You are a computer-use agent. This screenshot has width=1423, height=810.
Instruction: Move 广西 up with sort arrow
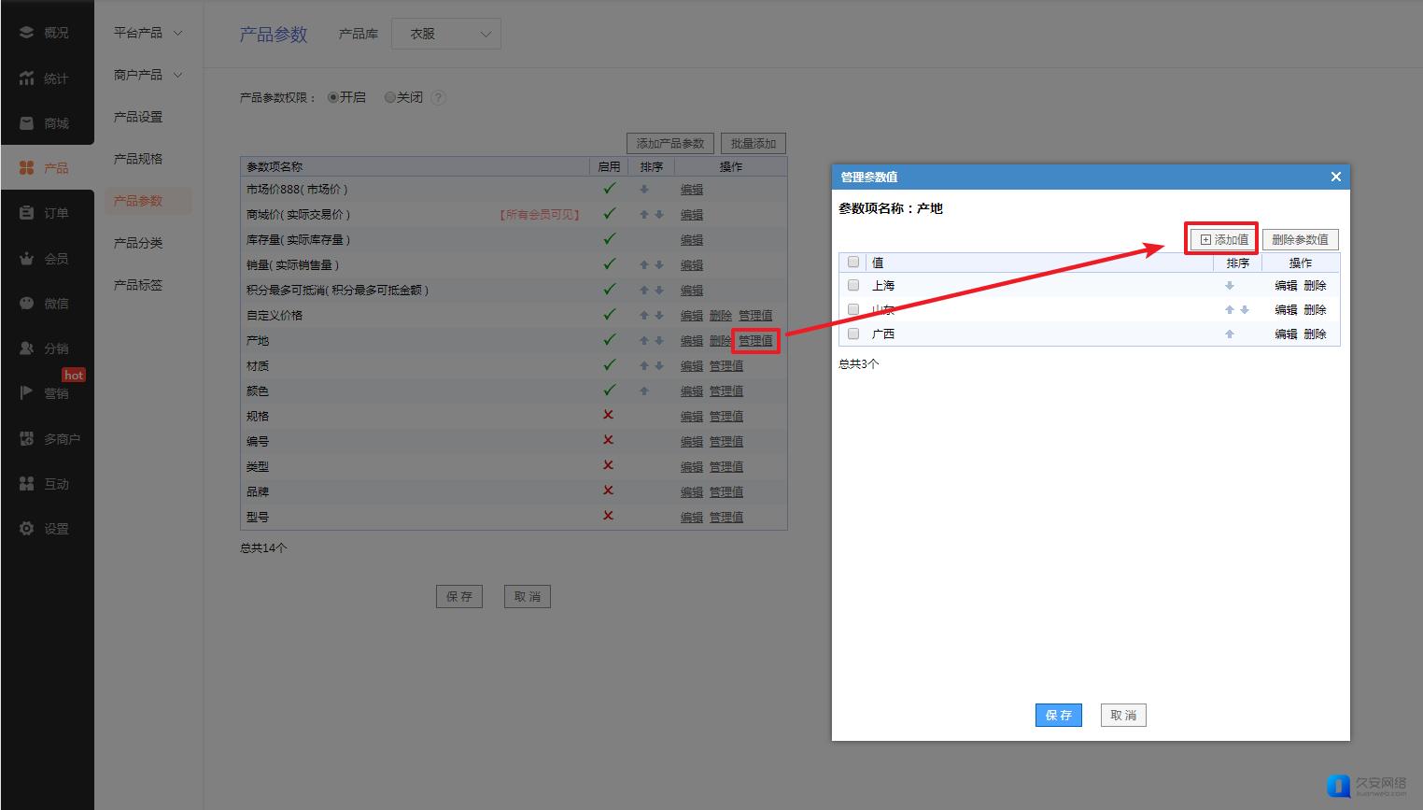click(x=1230, y=334)
